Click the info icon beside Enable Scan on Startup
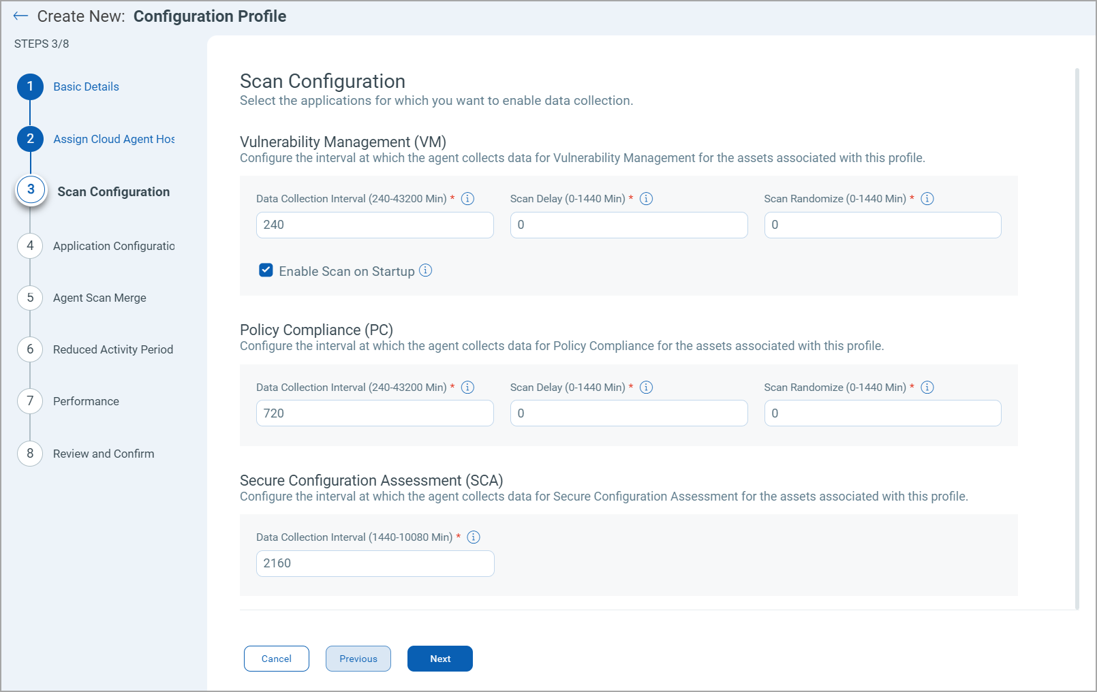 (425, 270)
